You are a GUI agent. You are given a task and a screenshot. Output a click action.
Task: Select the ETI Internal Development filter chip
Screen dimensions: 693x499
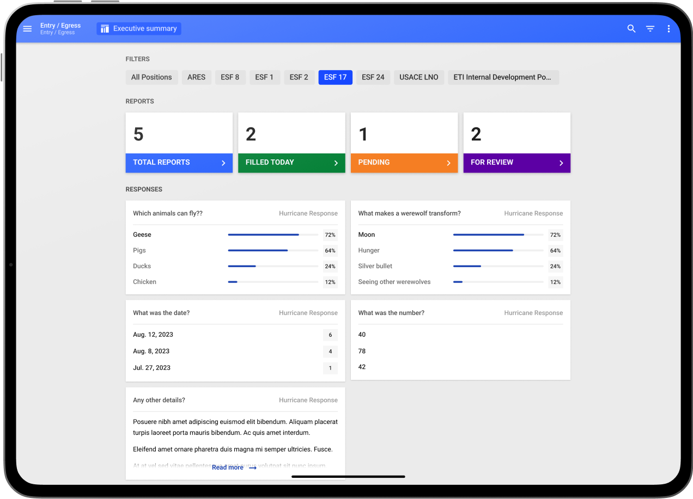[x=503, y=77]
